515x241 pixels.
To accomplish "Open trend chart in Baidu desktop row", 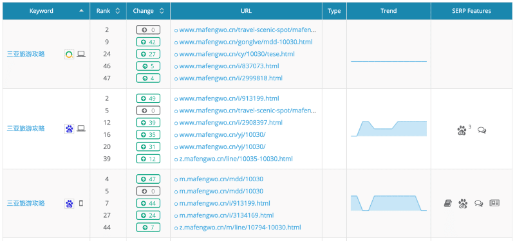I will (389, 129).
